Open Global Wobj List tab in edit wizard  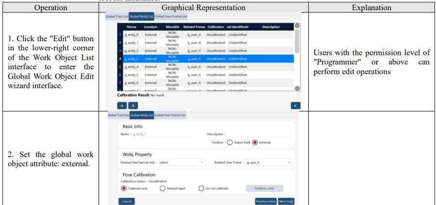(x=142, y=115)
